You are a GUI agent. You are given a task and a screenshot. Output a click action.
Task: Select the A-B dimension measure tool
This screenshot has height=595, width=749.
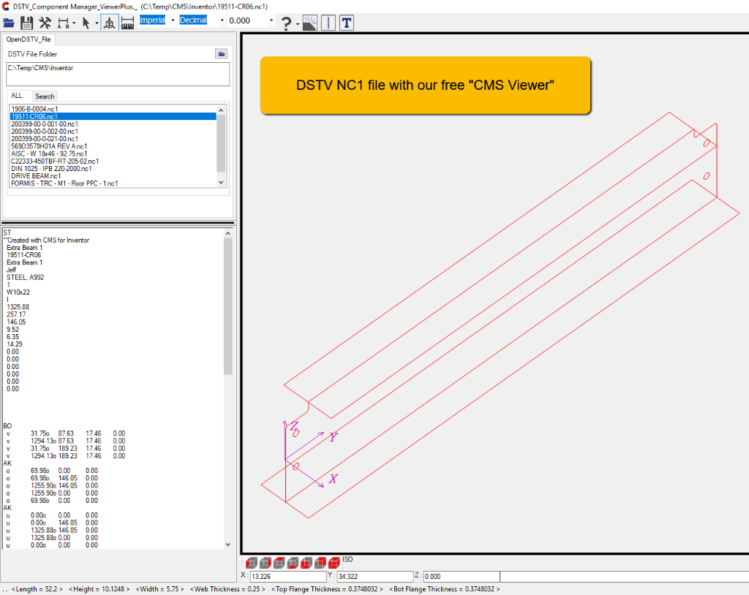coord(63,23)
